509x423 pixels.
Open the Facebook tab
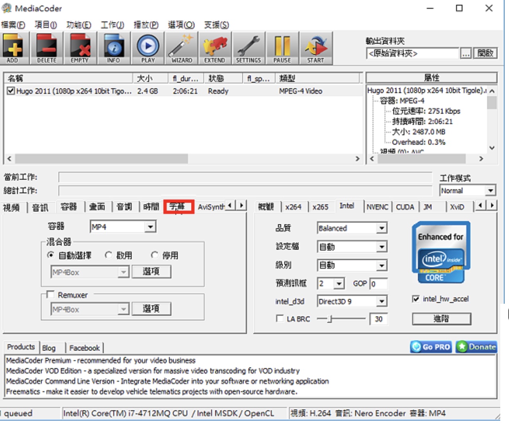pos(85,348)
